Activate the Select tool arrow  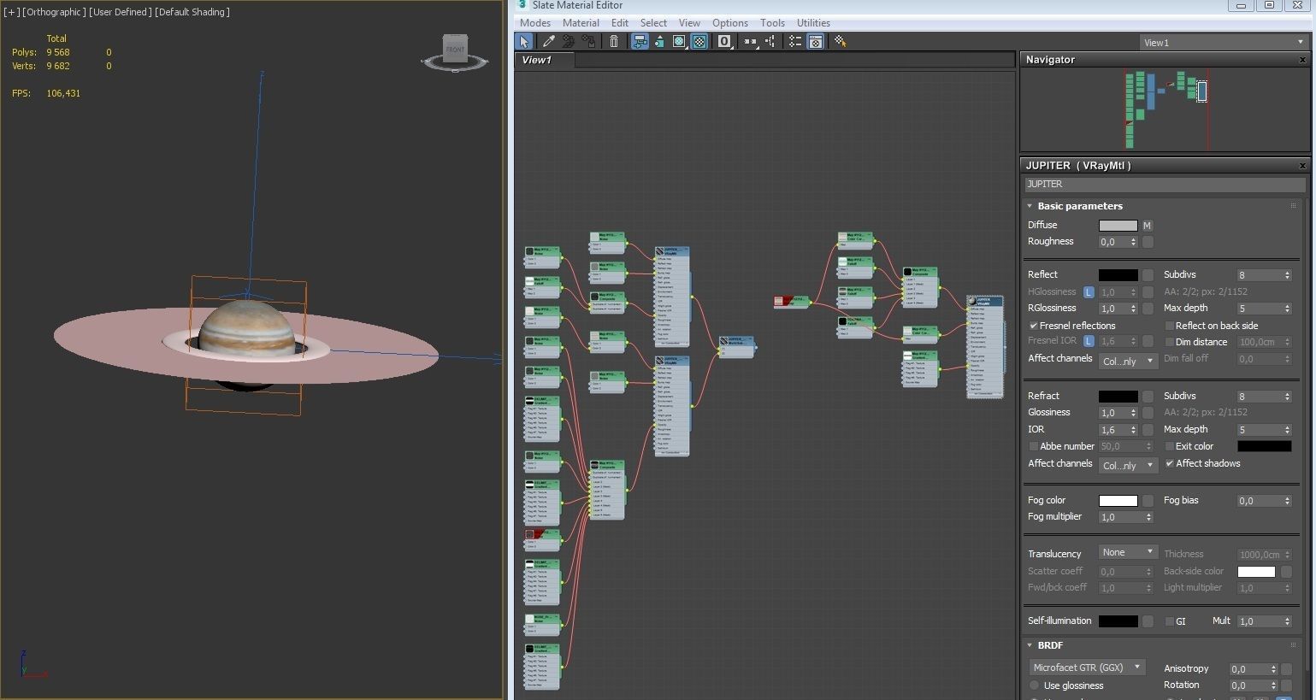pos(523,41)
